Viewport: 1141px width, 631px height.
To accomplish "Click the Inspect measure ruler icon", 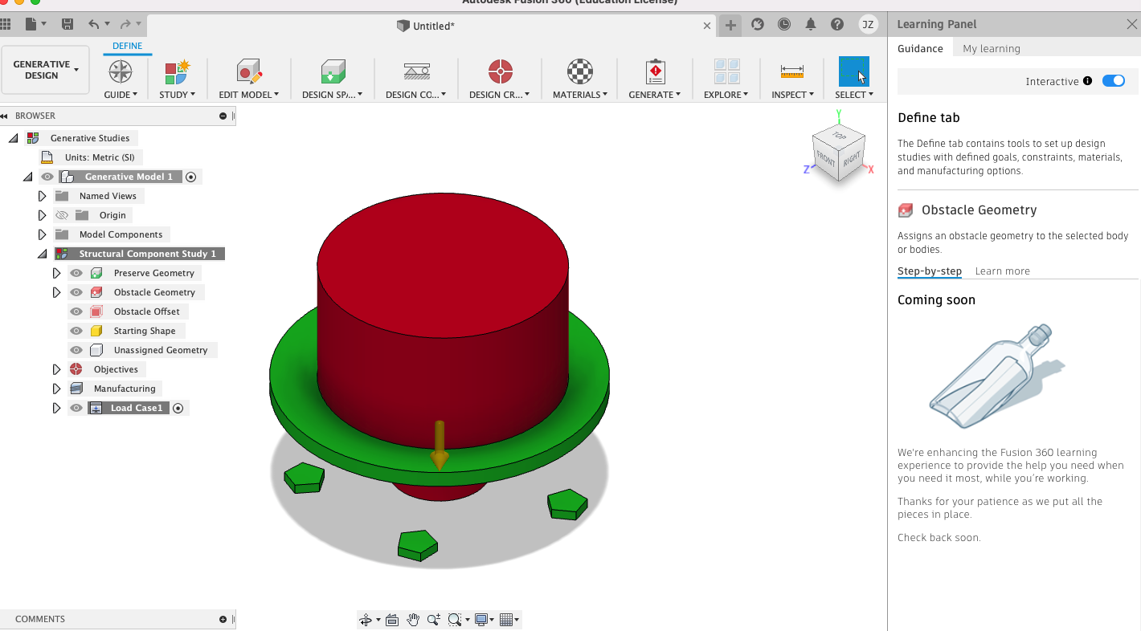I will point(792,72).
